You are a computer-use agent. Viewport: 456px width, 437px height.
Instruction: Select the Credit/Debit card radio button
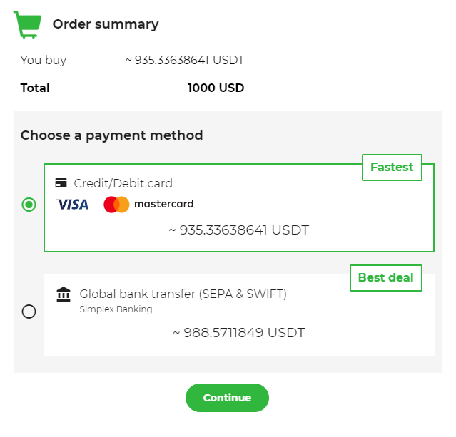[x=29, y=205]
